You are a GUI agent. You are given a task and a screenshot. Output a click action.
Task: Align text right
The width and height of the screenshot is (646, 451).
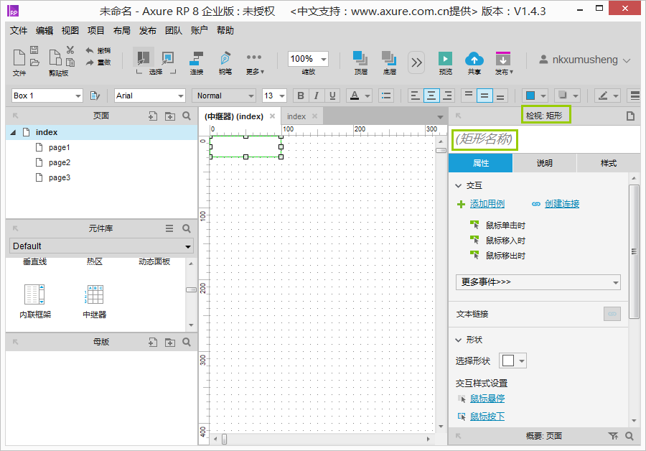pyautogui.click(x=447, y=96)
